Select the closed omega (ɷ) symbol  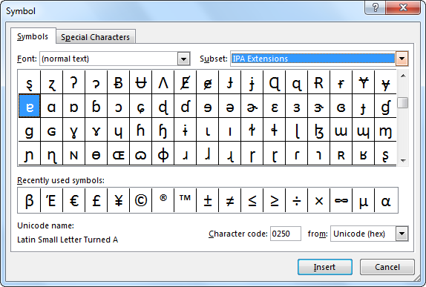pos(141,154)
